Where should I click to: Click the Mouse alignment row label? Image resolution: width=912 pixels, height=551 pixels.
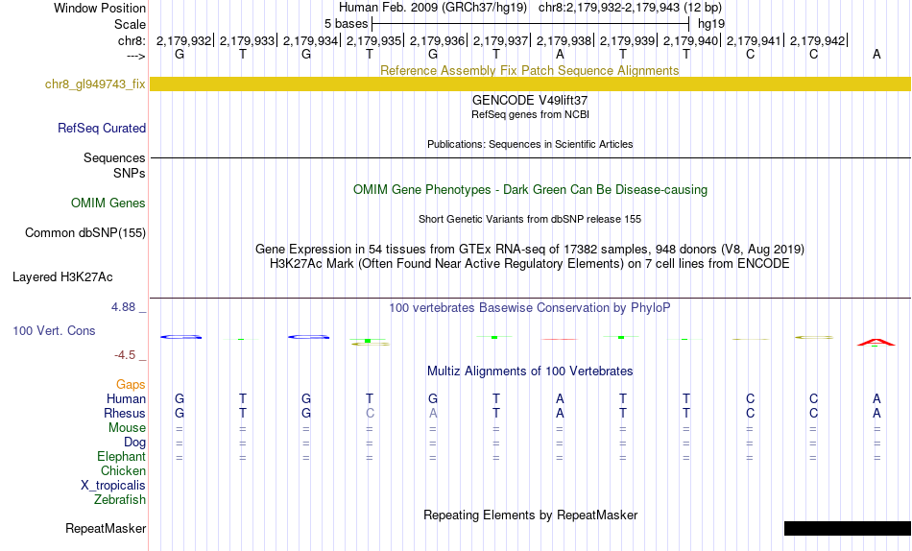pos(126,428)
